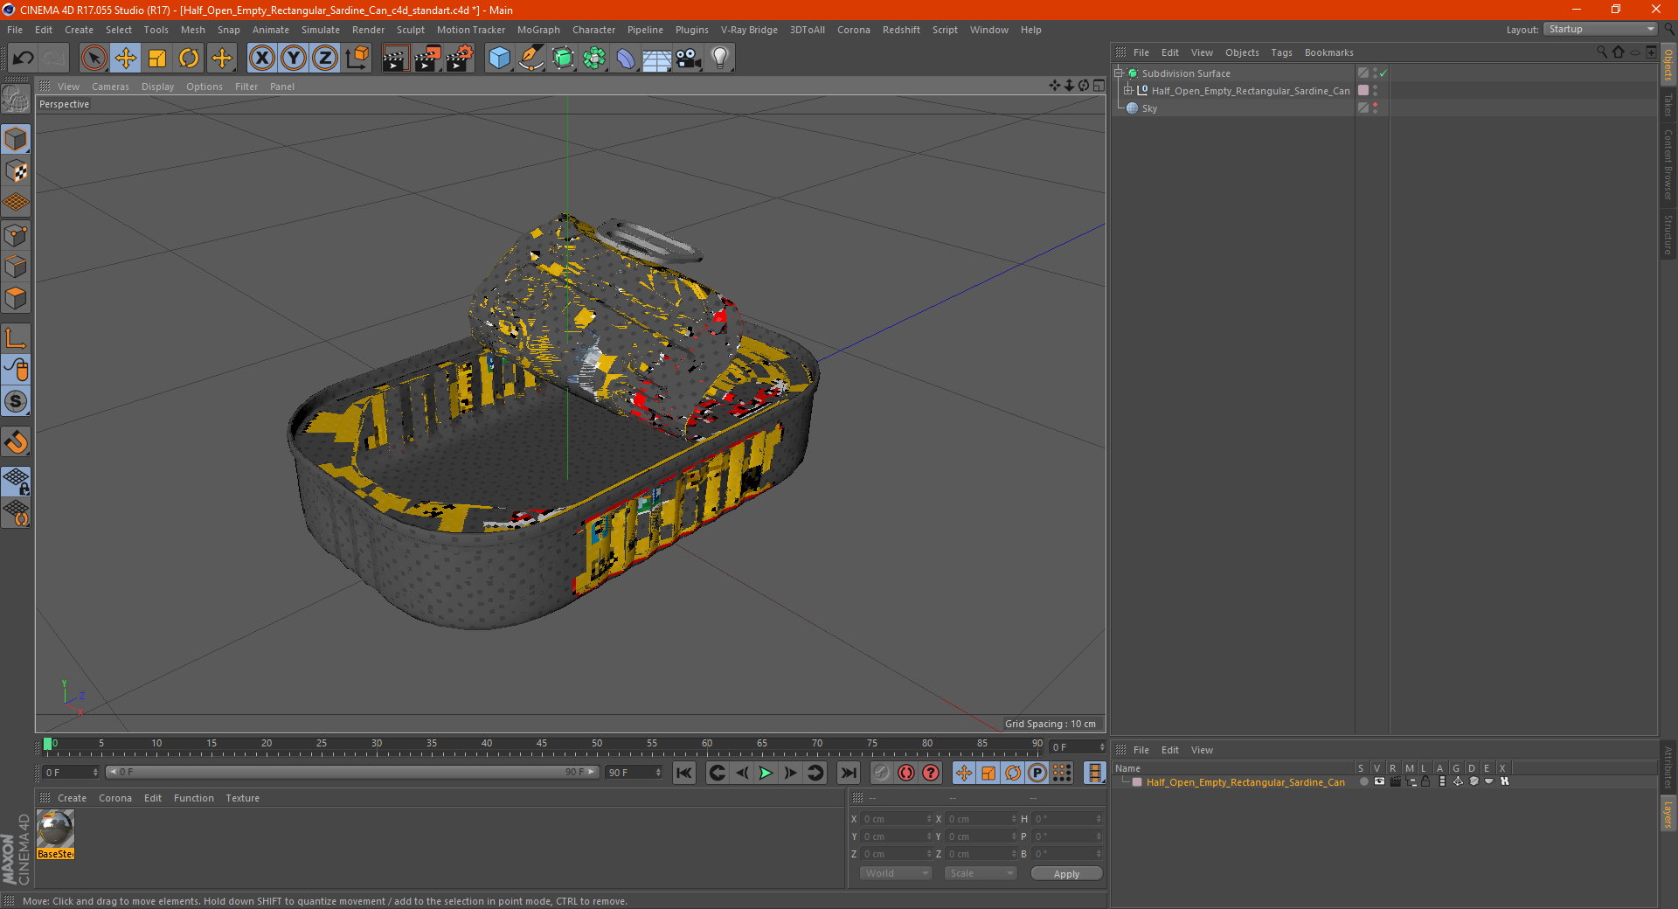1678x909 pixels.
Task: Select the Live Selection tool
Action: click(94, 59)
